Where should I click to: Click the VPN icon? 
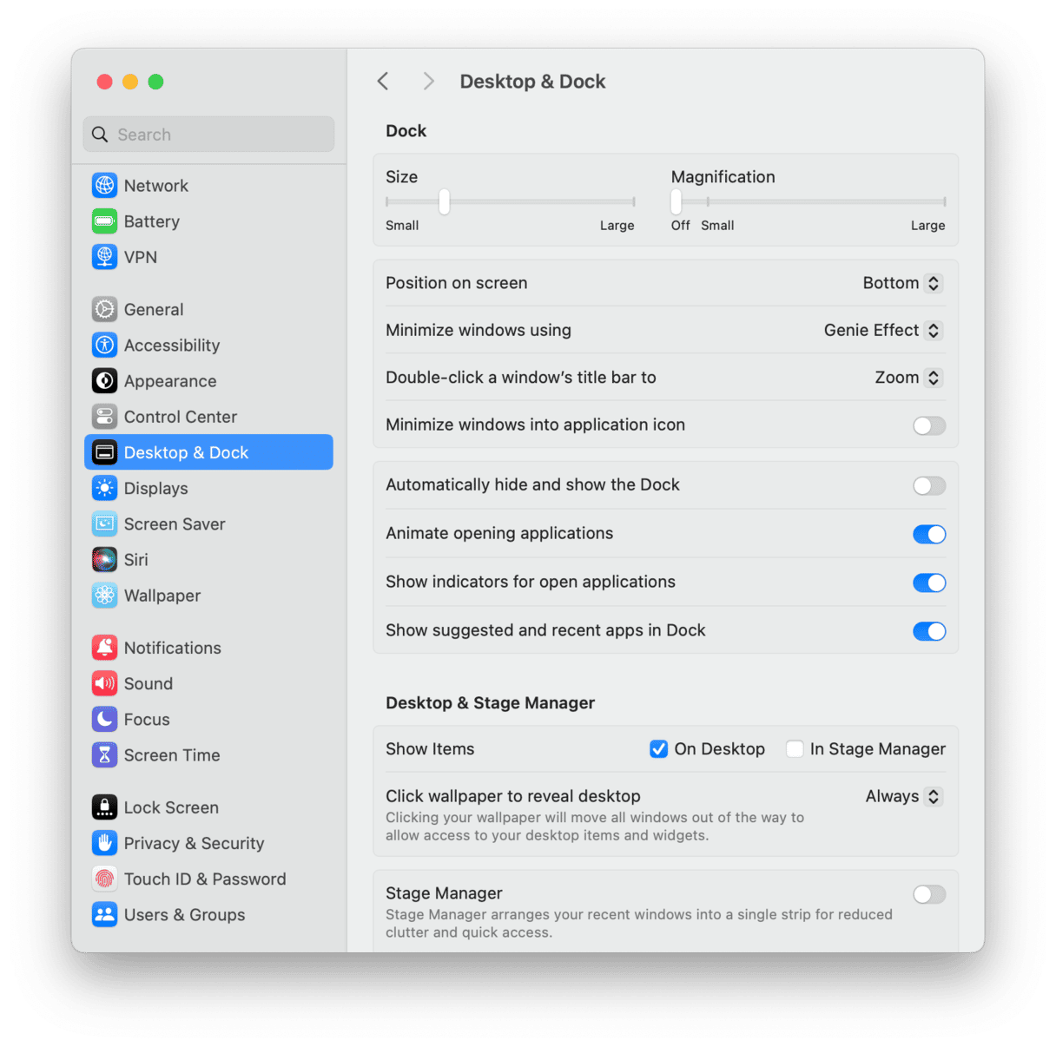(104, 257)
